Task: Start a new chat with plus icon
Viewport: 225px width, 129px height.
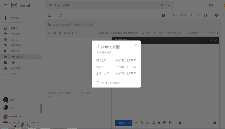Action: coord(39,100)
